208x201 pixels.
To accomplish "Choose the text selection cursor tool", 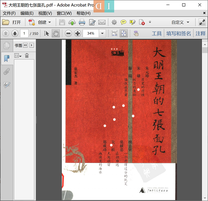I will click(46, 33).
